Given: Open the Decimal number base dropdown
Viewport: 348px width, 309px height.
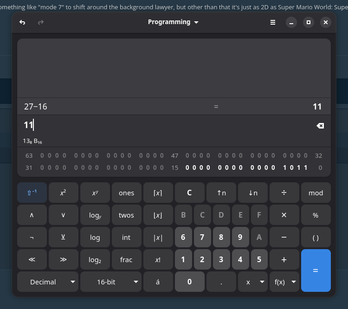Looking at the screenshot, I should coord(48,282).
